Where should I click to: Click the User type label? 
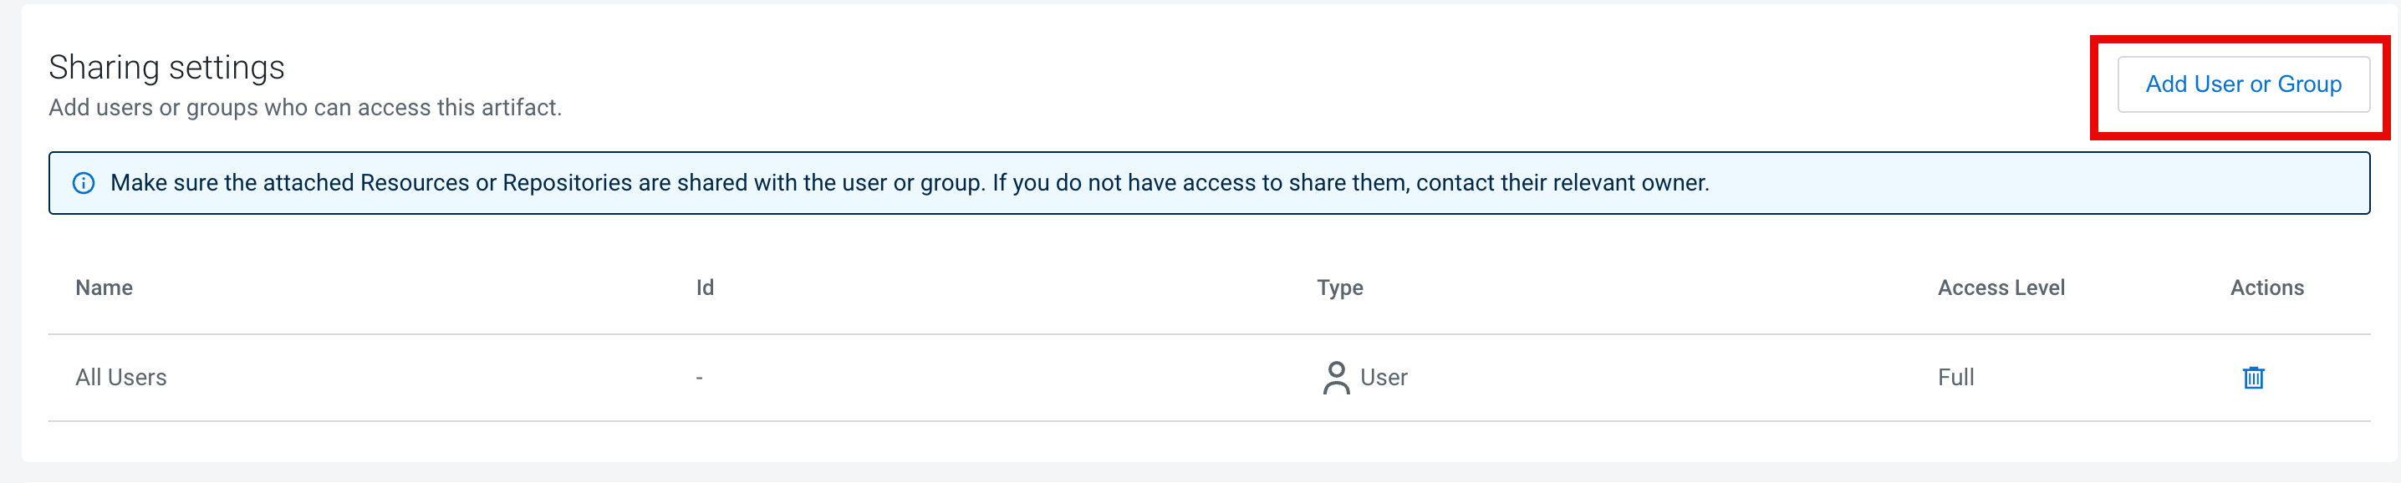tap(1384, 378)
